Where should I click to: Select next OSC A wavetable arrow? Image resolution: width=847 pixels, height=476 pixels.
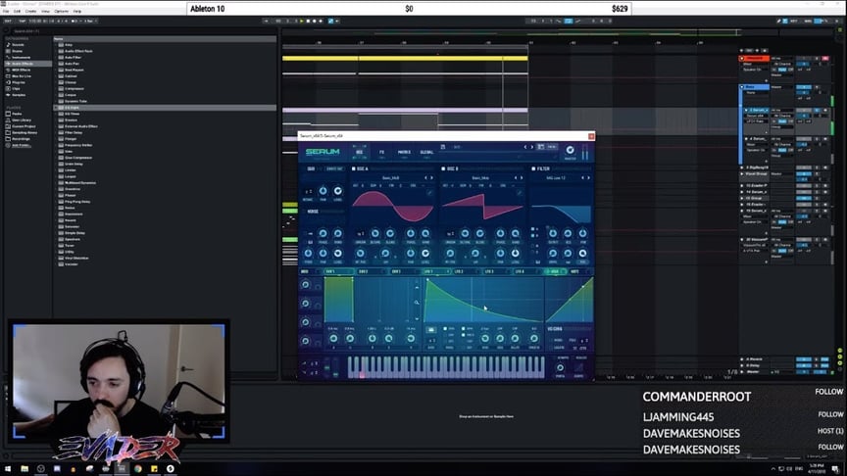click(431, 177)
